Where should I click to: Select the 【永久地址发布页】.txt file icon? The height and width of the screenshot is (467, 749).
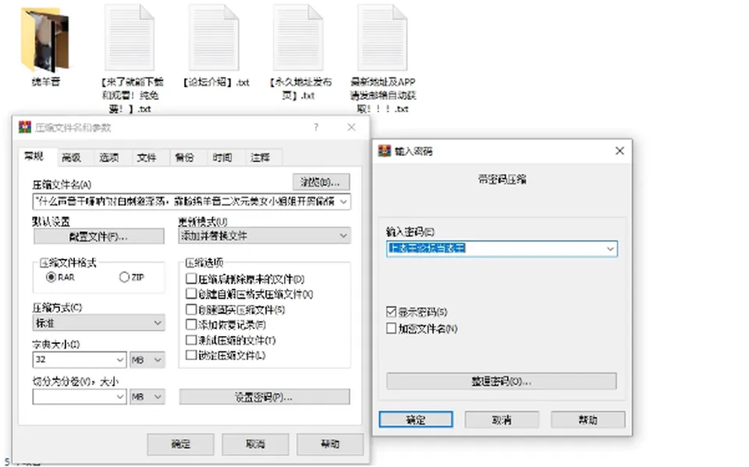pyautogui.click(x=299, y=37)
